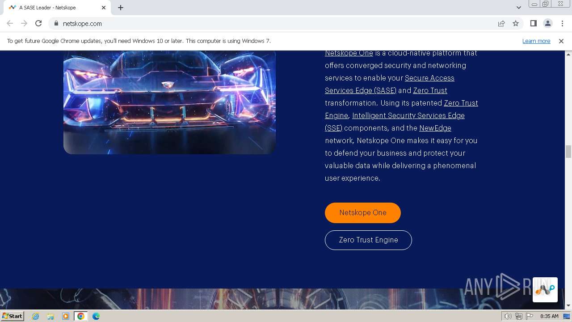This screenshot has height=322, width=572.
Task: Open Intelligent Security Services Edge link
Action: [x=395, y=122]
